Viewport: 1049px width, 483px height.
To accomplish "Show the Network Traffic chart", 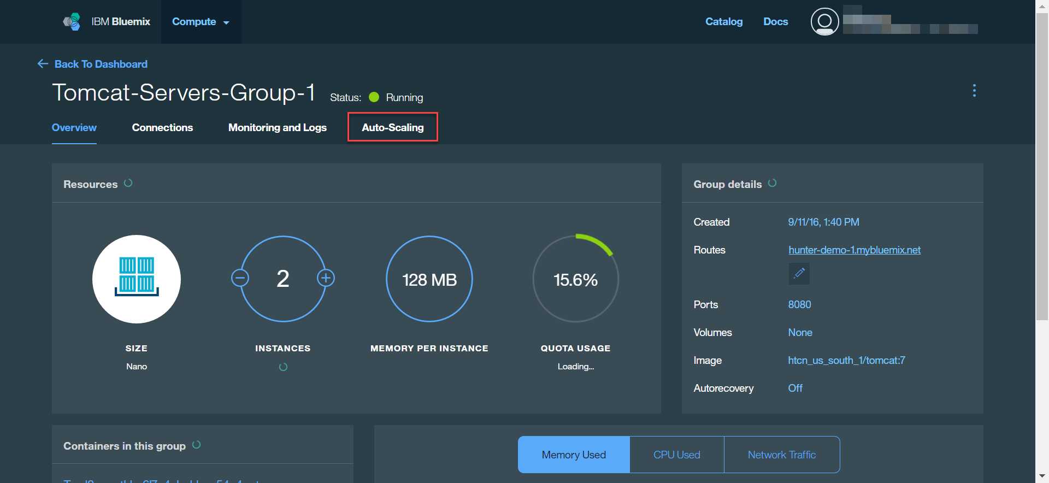I will [782, 455].
